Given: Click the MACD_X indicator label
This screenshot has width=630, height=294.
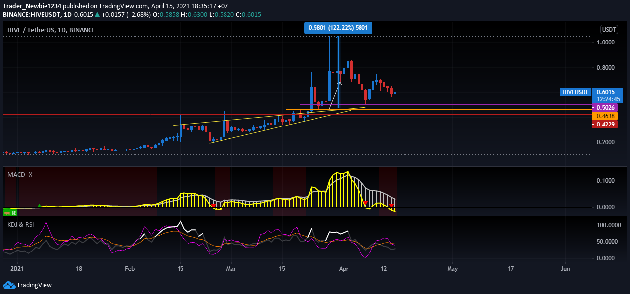Looking at the screenshot, I should tap(20, 174).
